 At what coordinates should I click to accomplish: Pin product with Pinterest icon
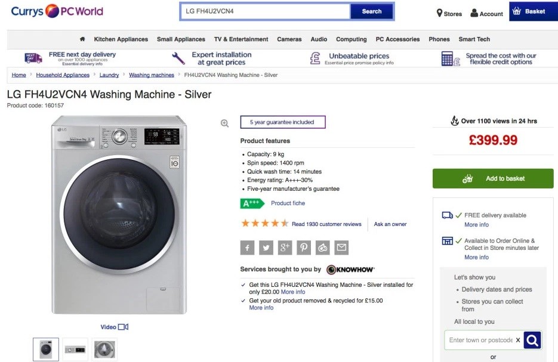click(x=304, y=247)
